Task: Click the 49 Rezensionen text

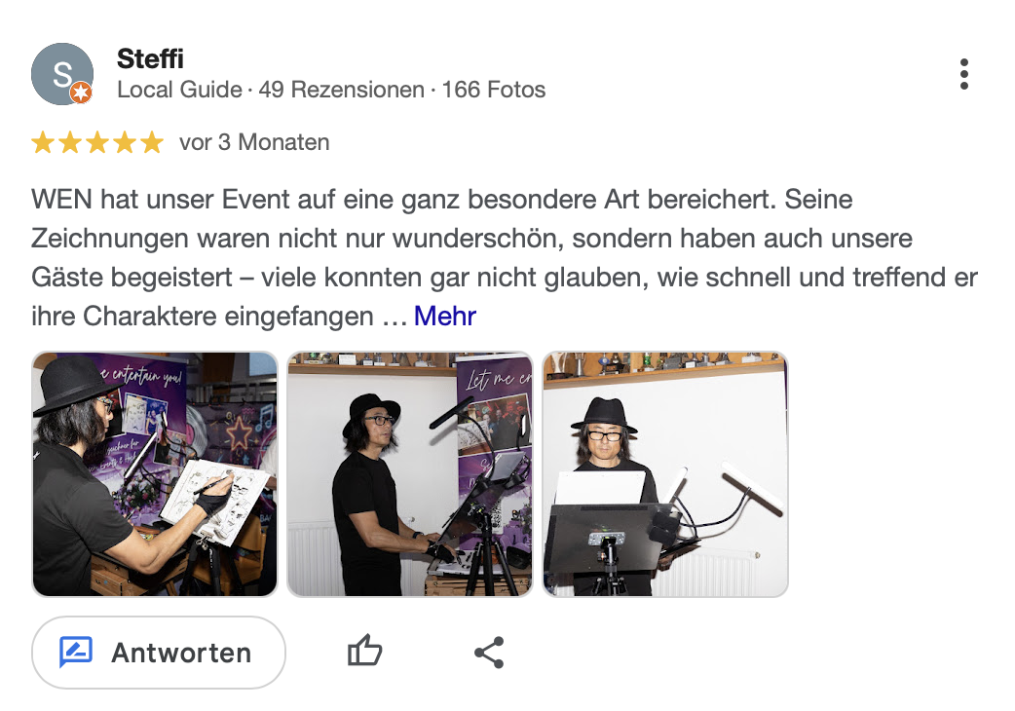Action: pos(341,90)
